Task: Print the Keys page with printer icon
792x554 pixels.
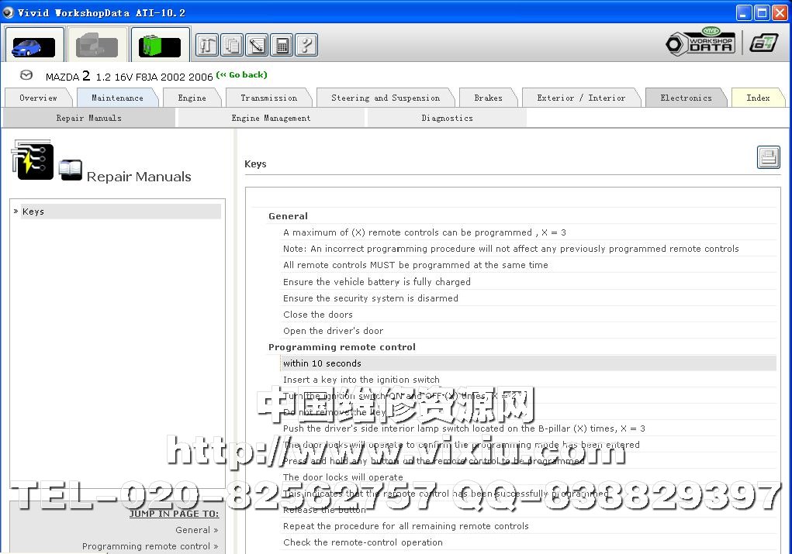Action: click(x=768, y=157)
